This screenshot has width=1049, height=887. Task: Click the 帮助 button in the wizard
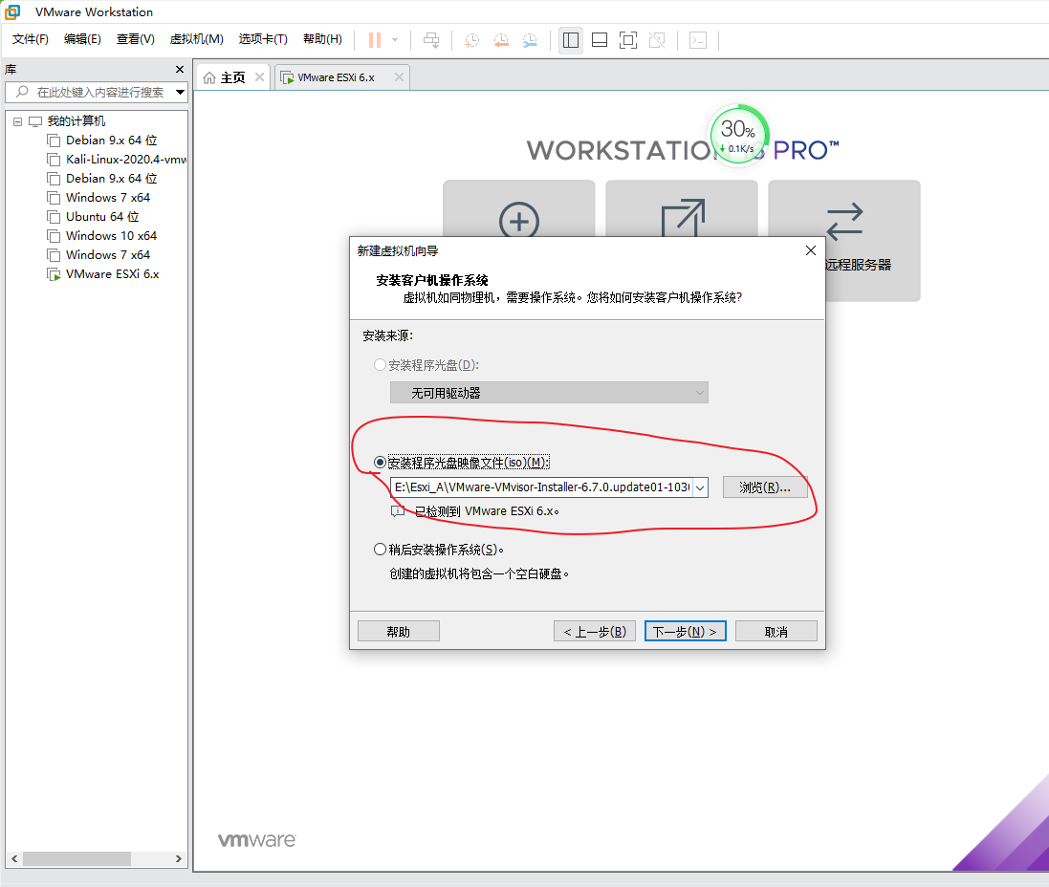(398, 632)
